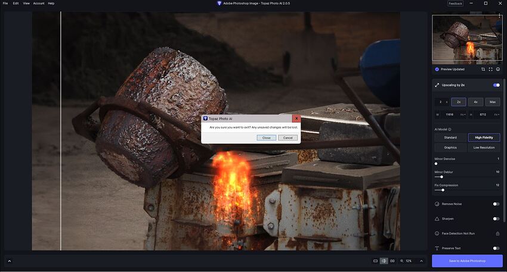Click the Fix Compression value 12

(x=497, y=185)
